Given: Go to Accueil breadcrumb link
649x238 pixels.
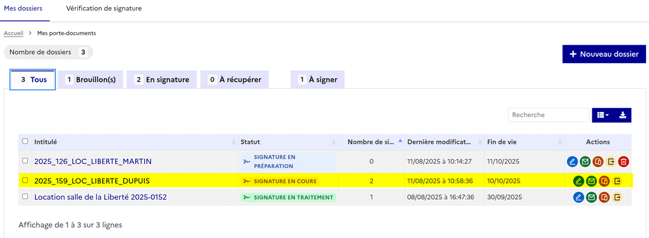Looking at the screenshot, I should [14, 33].
